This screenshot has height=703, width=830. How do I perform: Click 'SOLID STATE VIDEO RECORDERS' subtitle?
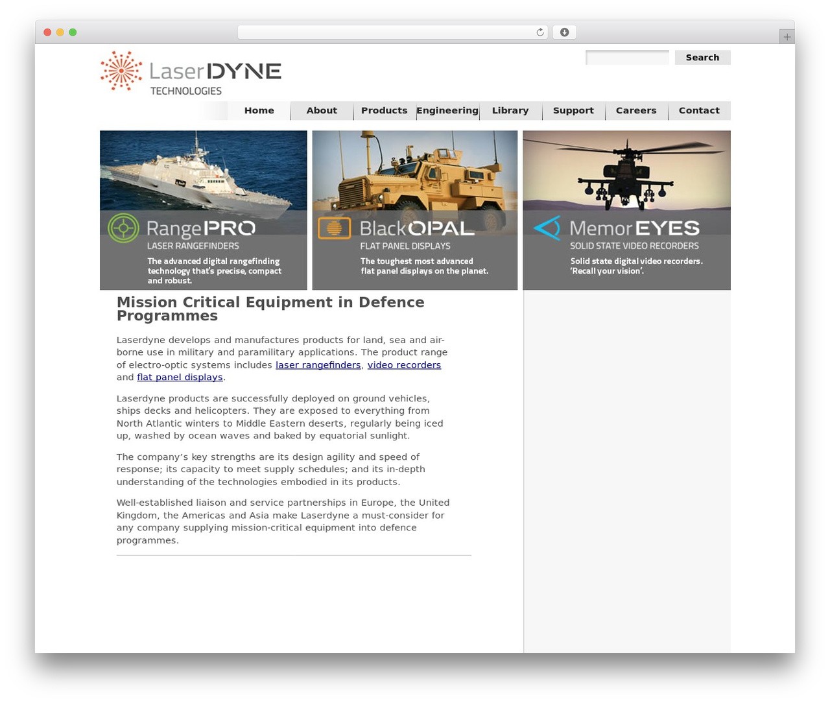coord(635,246)
